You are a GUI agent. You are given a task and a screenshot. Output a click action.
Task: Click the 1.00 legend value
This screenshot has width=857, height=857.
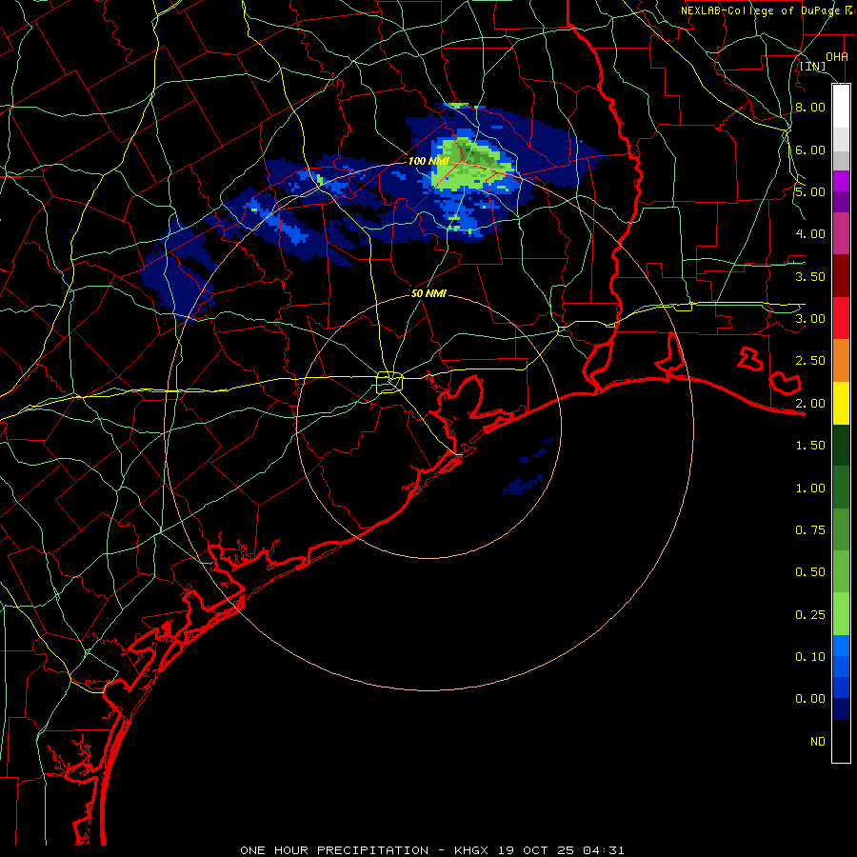pos(810,488)
